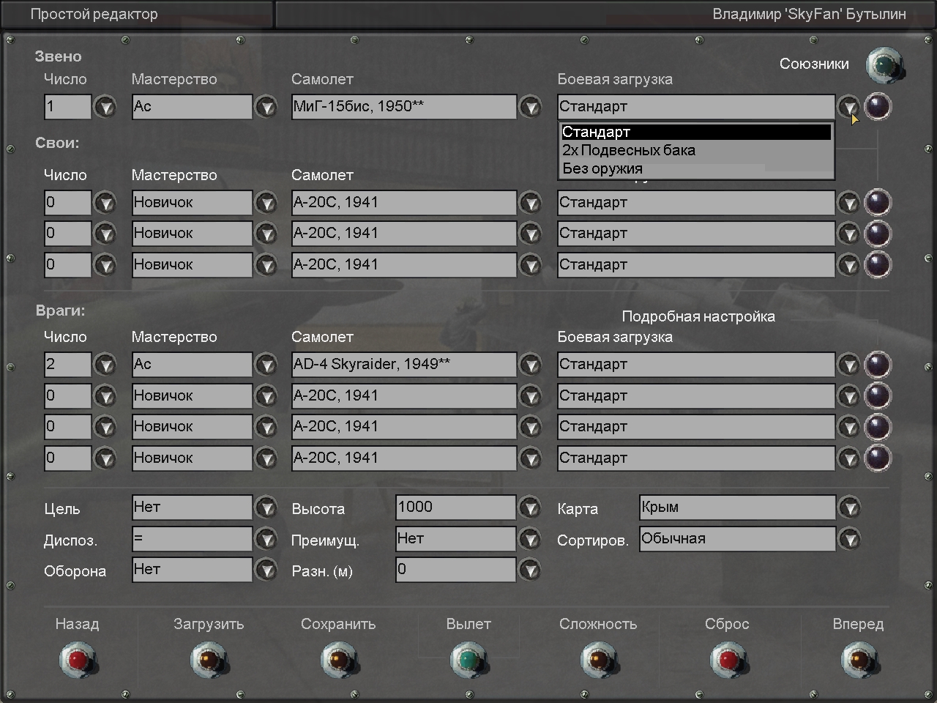Click the red Назад round button
Screen dimensions: 937x703
(78, 660)
